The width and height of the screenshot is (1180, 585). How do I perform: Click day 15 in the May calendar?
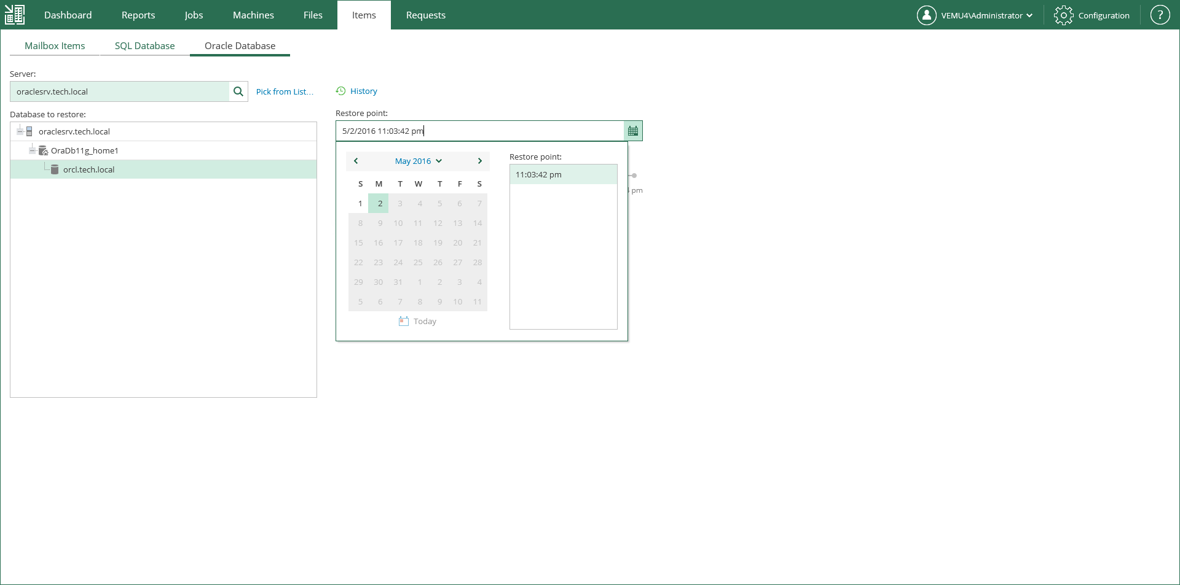[358, 242]
